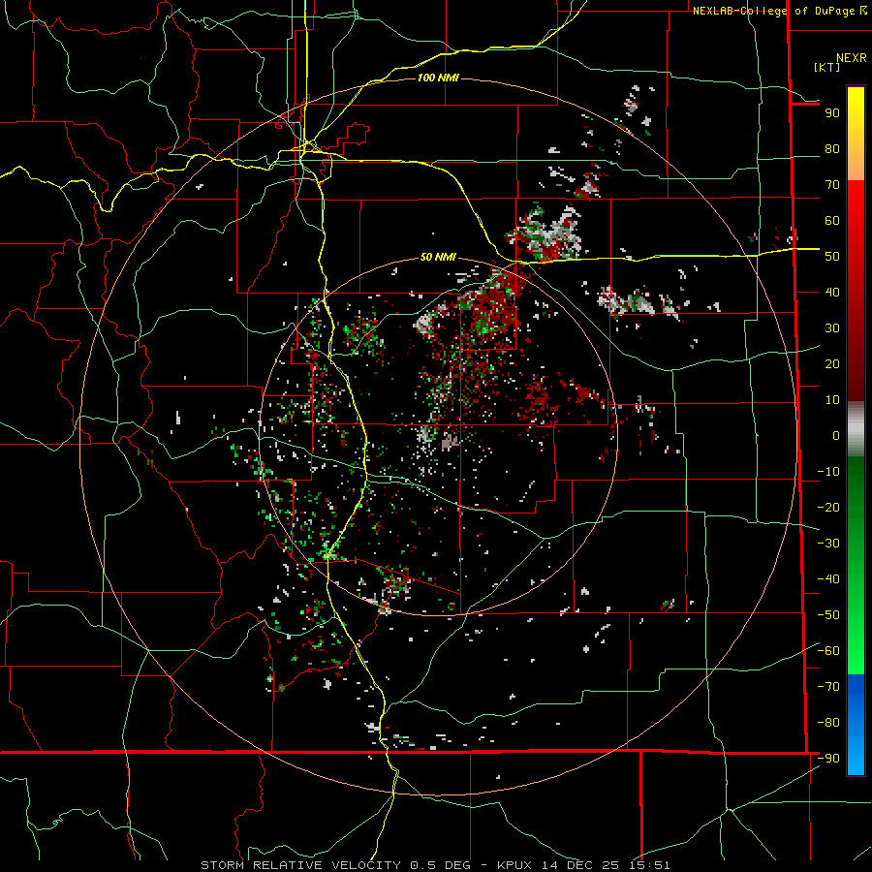Screen dimensions: 872x872
Task: Click the -80 value on velocity scale
Action: click(x=828, y=723)
